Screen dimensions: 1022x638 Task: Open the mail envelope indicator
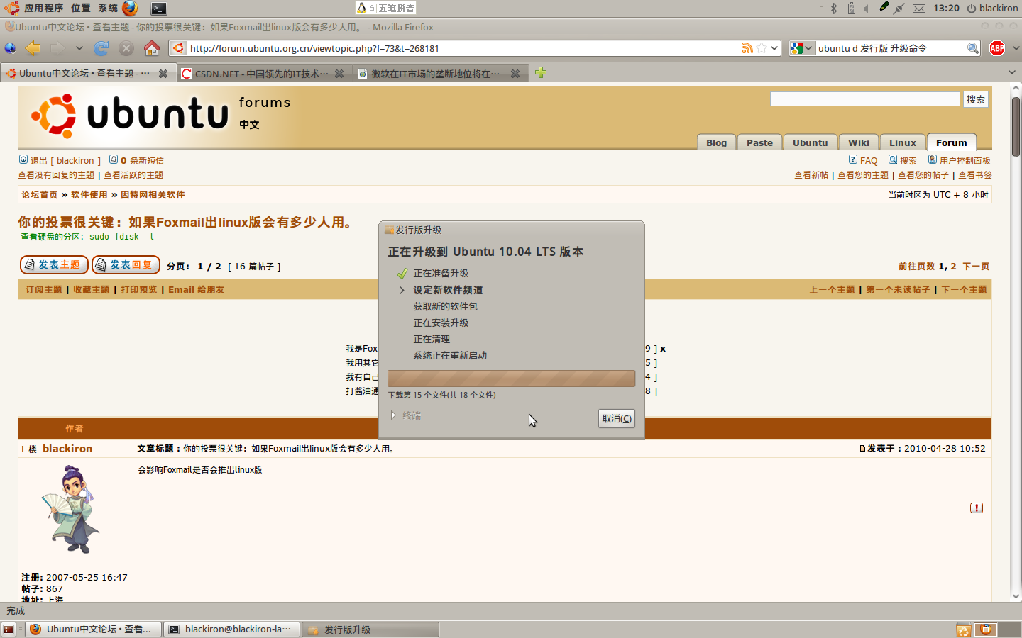(x=919, y=9)
